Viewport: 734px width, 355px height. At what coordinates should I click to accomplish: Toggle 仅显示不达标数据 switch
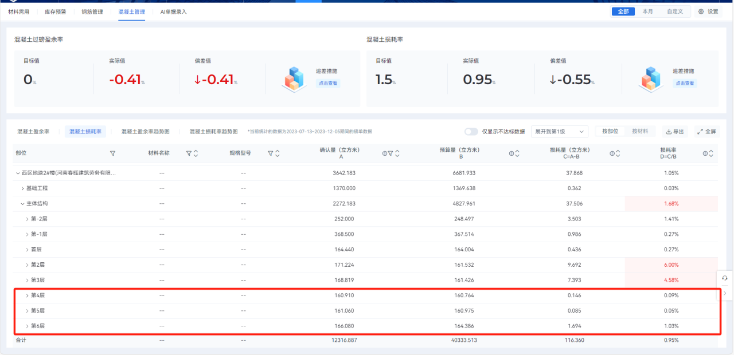click(x=471, y=131)
